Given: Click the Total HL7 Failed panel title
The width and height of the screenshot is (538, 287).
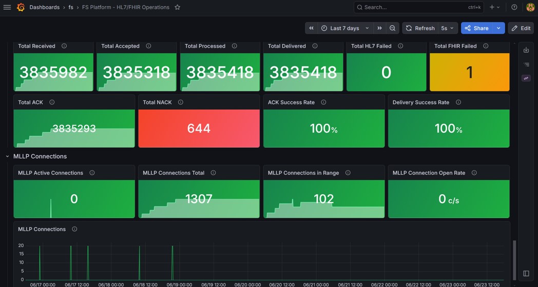Looking at the screenshot, I should point(371,46).
